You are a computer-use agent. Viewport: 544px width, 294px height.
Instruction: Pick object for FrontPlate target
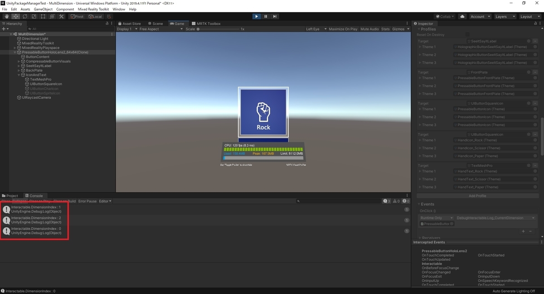[529, 72]
